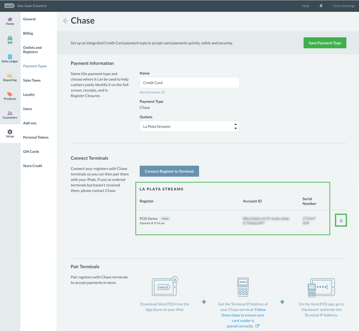359x331 pixels.
Task: Open Store Credit settings
Action: (33, 166)
